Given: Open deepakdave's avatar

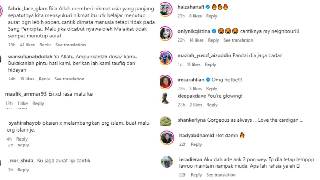Looking at the screenshot, I should (166, 98).
